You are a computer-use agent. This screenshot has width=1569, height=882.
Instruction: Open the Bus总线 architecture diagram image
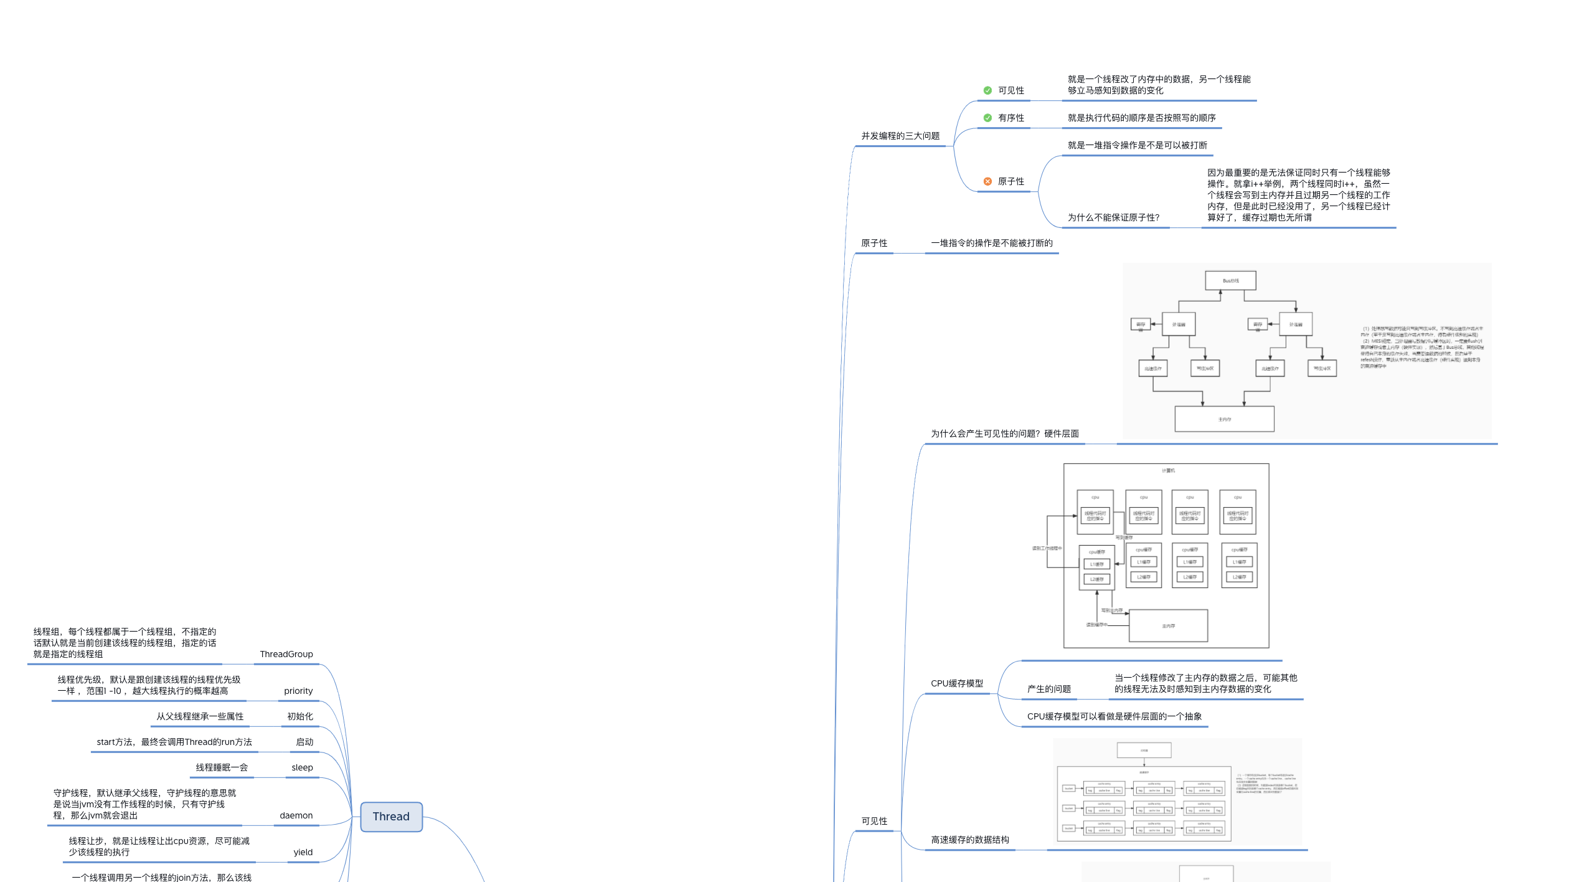(1307, 351)
